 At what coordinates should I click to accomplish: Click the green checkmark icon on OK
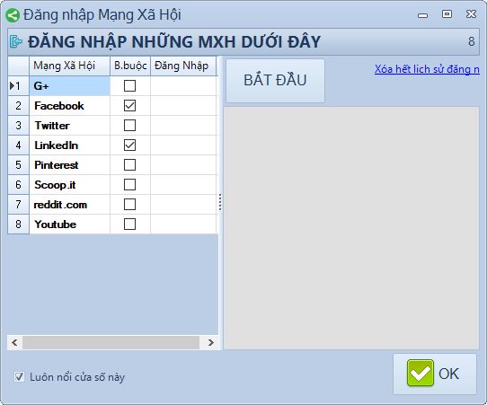click(x=421, y=373)
